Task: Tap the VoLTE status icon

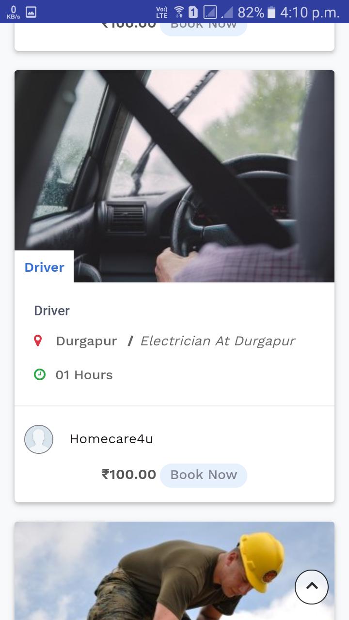Action: pos(161,12)
